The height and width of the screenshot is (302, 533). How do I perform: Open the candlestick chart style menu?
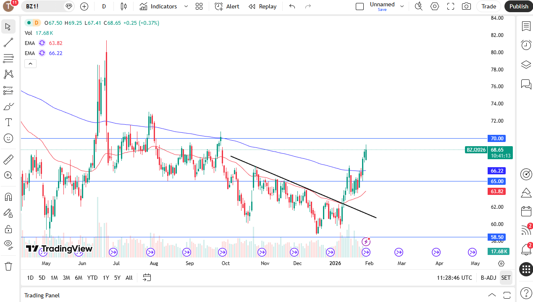click(123, 6)
